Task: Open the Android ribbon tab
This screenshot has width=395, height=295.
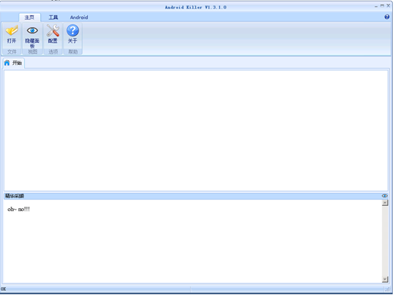Action: (x=79, y=17)
